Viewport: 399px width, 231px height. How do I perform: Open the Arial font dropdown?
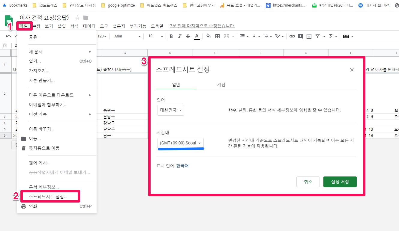[127, 36]
